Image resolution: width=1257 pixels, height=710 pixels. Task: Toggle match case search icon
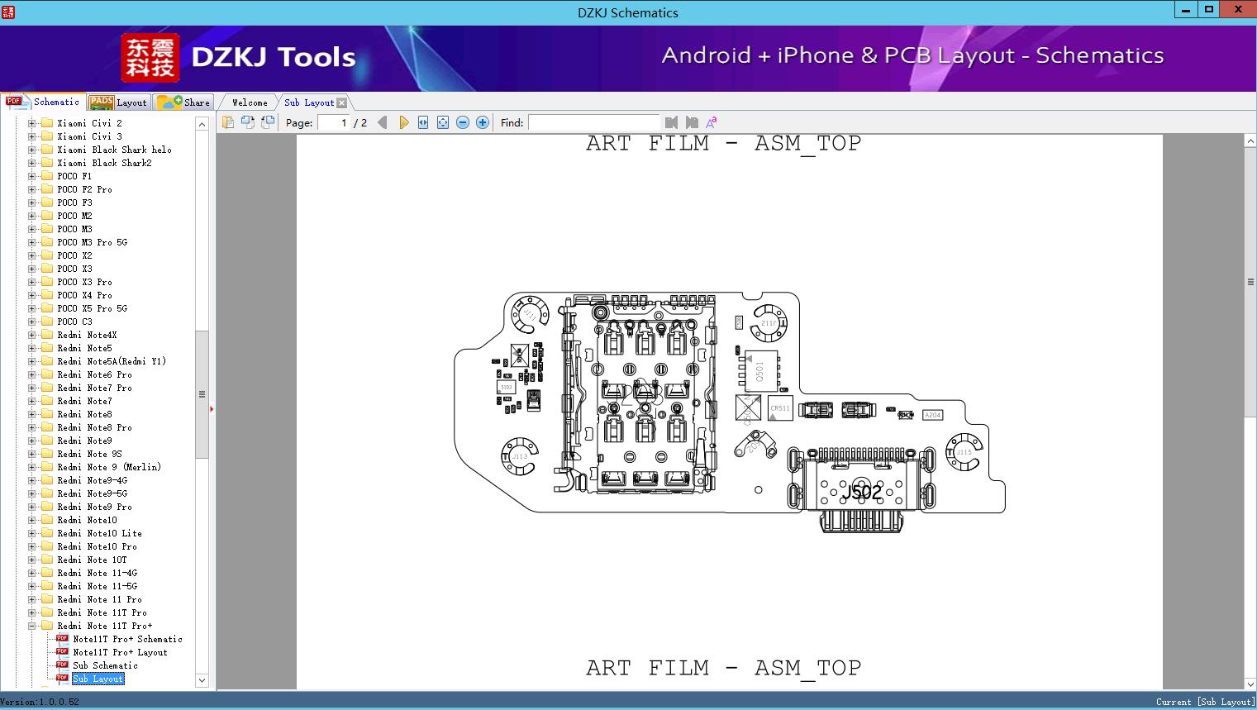[x=712, y=122]
